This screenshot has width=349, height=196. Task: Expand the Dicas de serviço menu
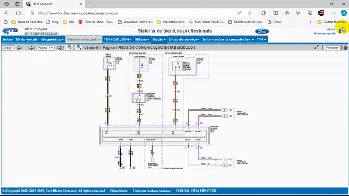184,39
